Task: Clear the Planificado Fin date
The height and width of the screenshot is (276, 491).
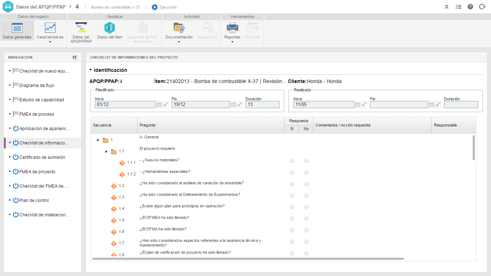Action: click(x=239, y=105)
